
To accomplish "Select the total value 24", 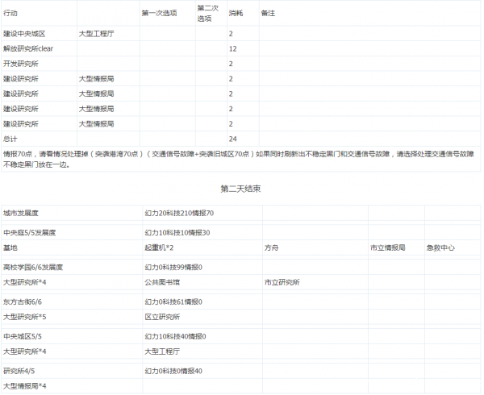I will pyautogui.click(x=232, y=138).
